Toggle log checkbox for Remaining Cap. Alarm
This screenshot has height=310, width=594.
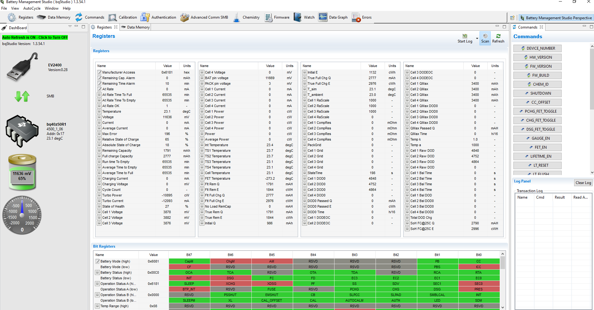click(100, 78)
